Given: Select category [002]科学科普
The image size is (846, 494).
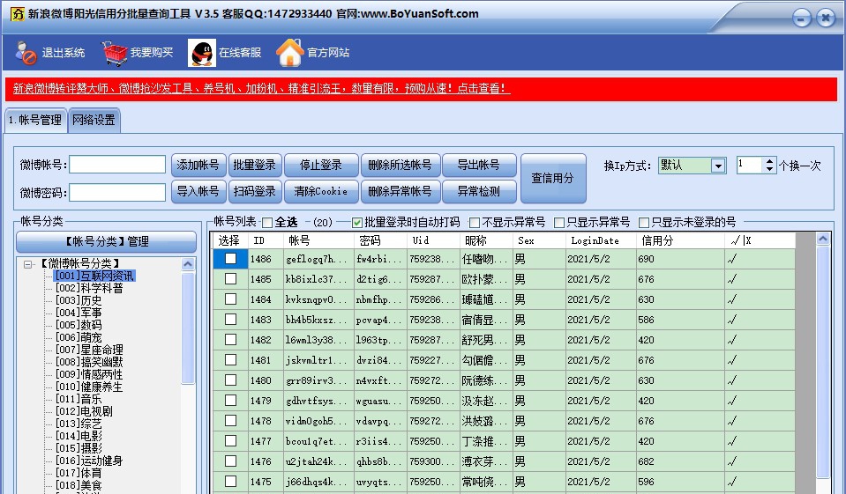Looking at the screenshot, I should [89, 288].
